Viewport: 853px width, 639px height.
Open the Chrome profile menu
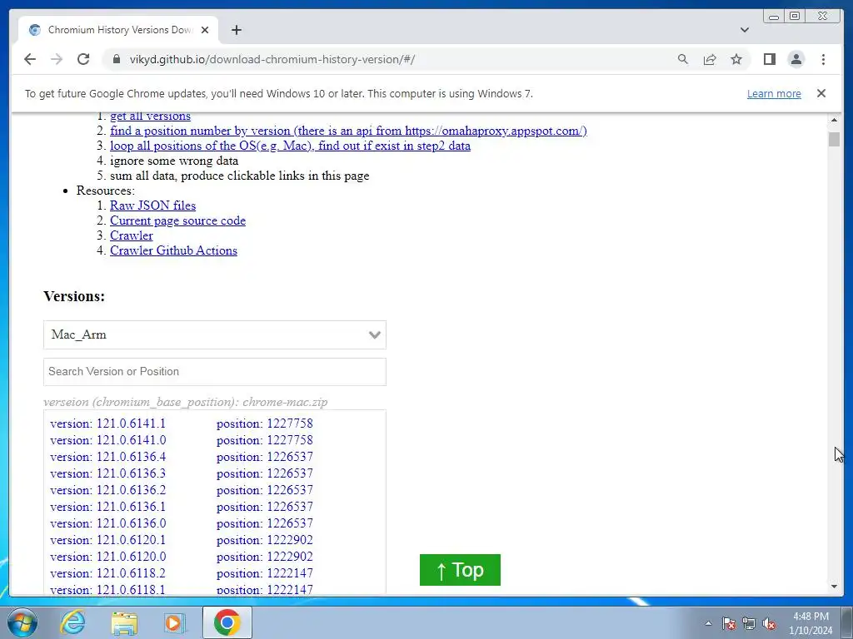click(796, 59)
